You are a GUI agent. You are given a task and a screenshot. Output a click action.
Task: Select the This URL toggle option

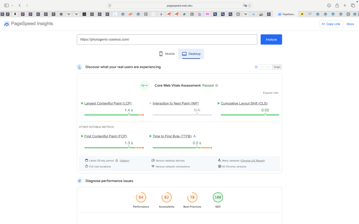pyautogui.click(x=266, y=67)
